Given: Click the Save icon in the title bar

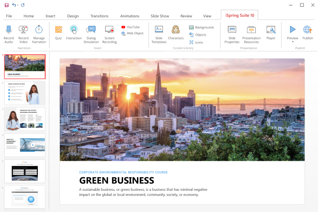Looking at the screenshot, I should point(7,5).
